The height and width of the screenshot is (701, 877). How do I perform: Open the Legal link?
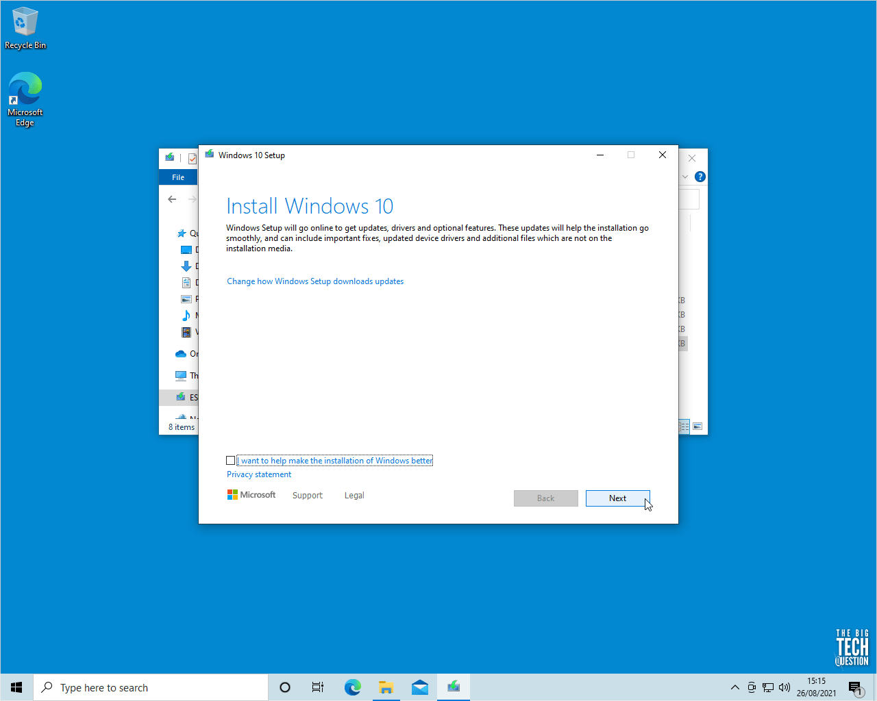(x=354, y=496)
